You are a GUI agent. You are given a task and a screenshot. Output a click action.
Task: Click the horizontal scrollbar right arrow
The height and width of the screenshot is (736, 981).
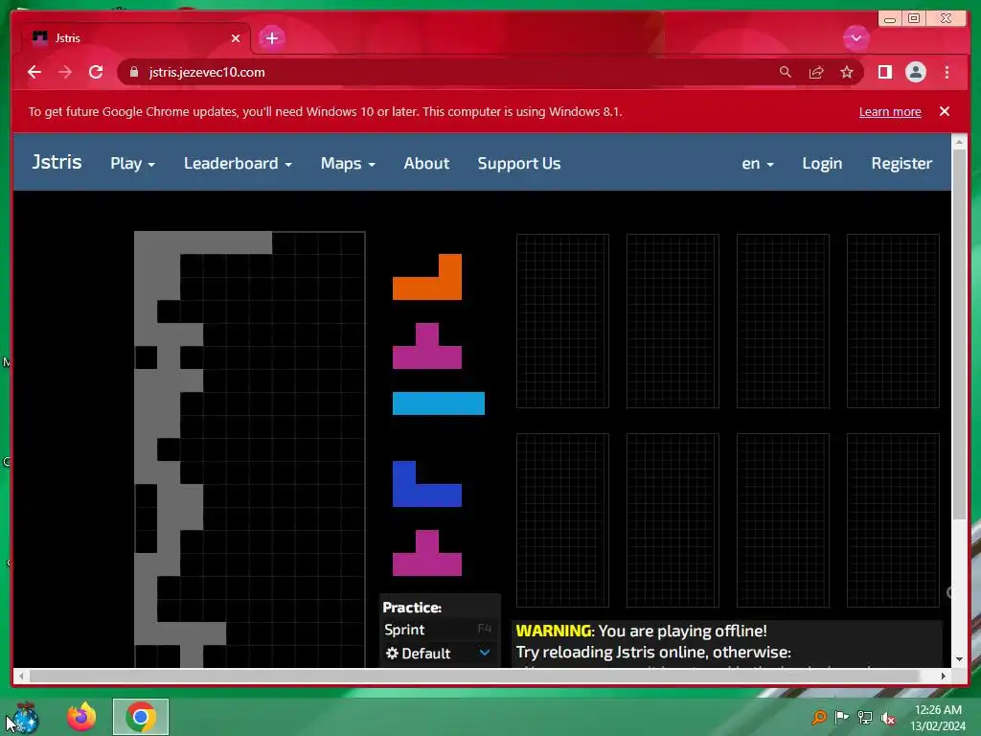[x=944, y=676]
